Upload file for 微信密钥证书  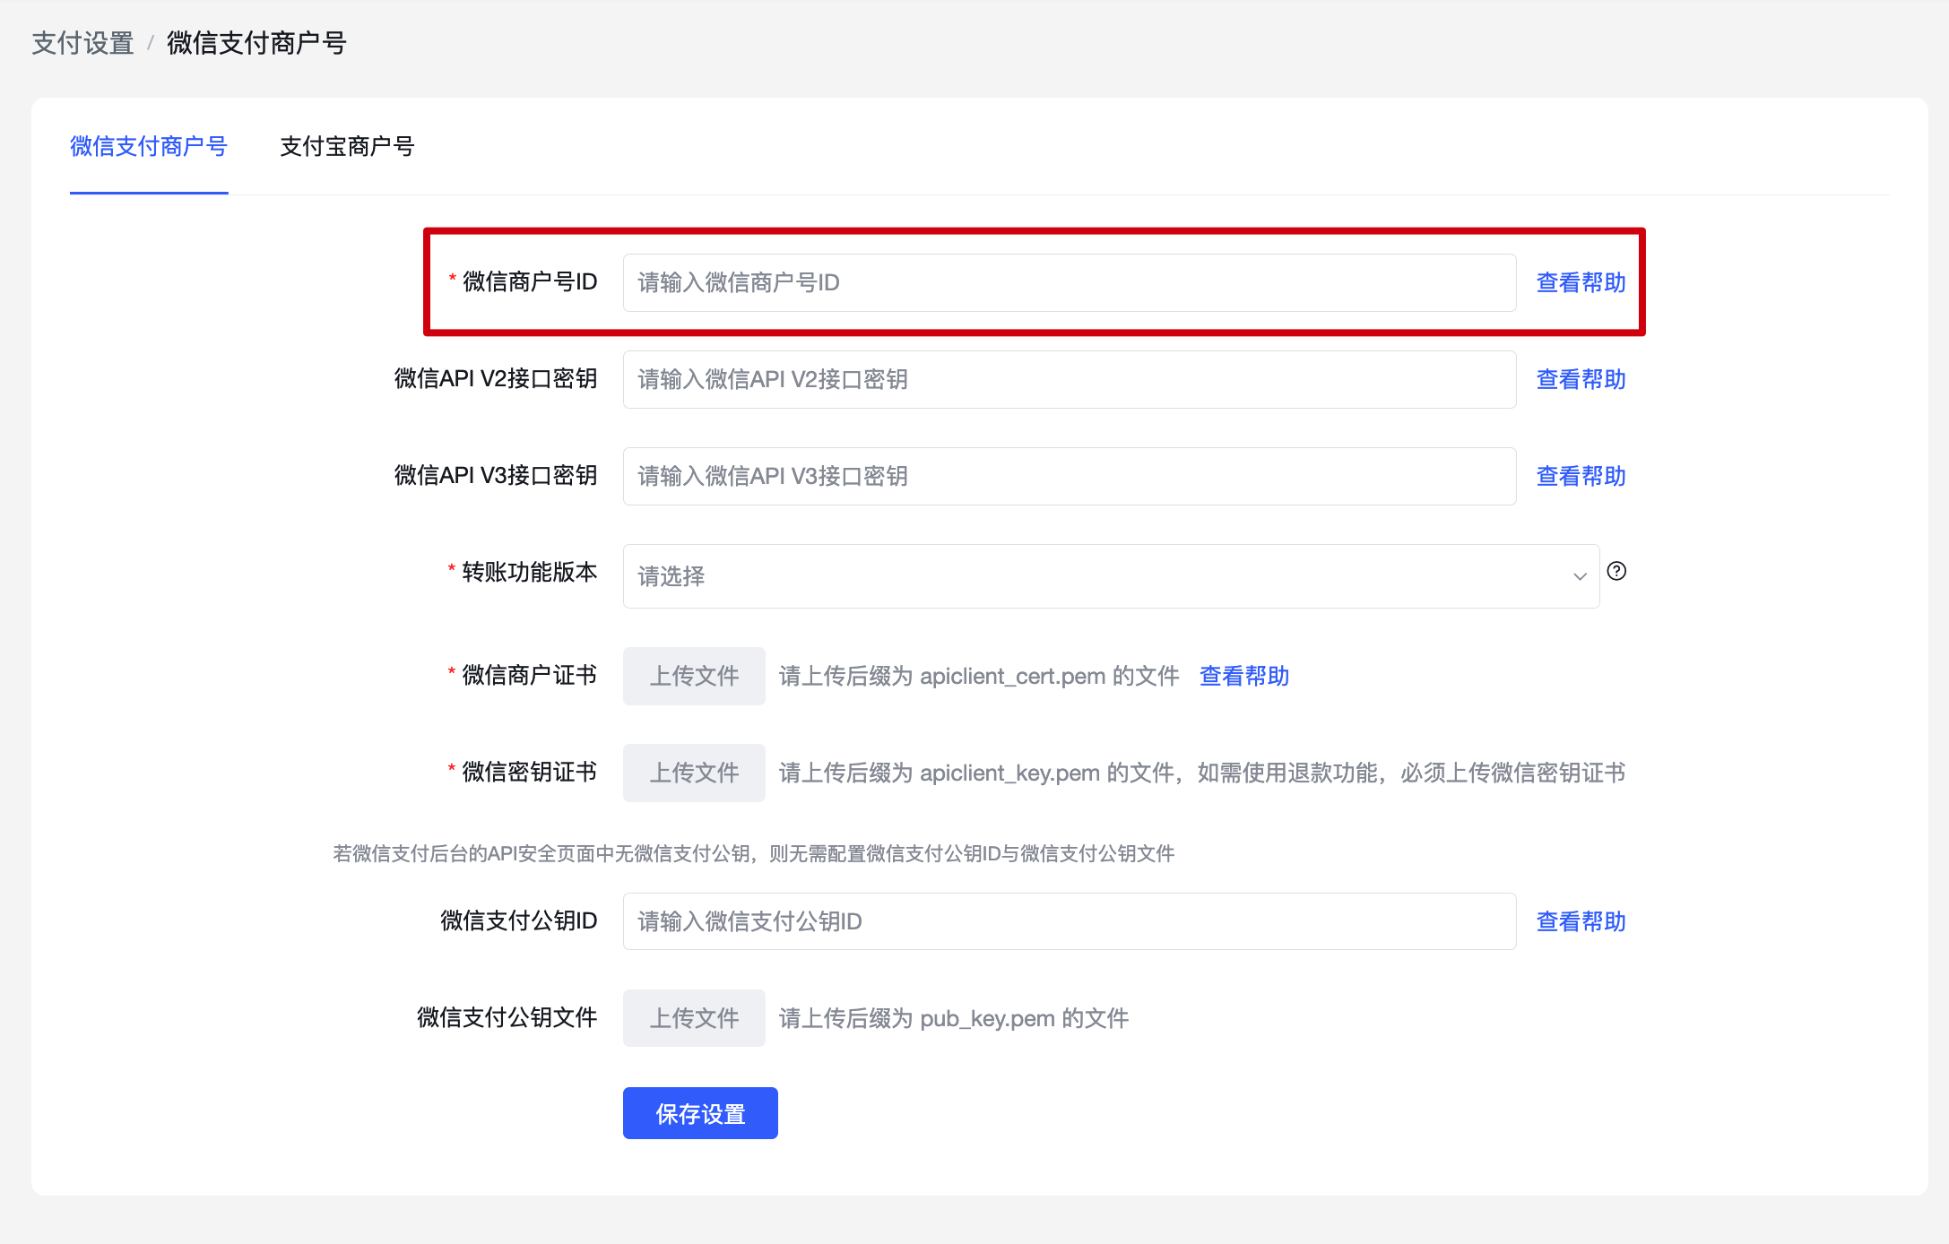pyautogui.click(x=694, y=773)
